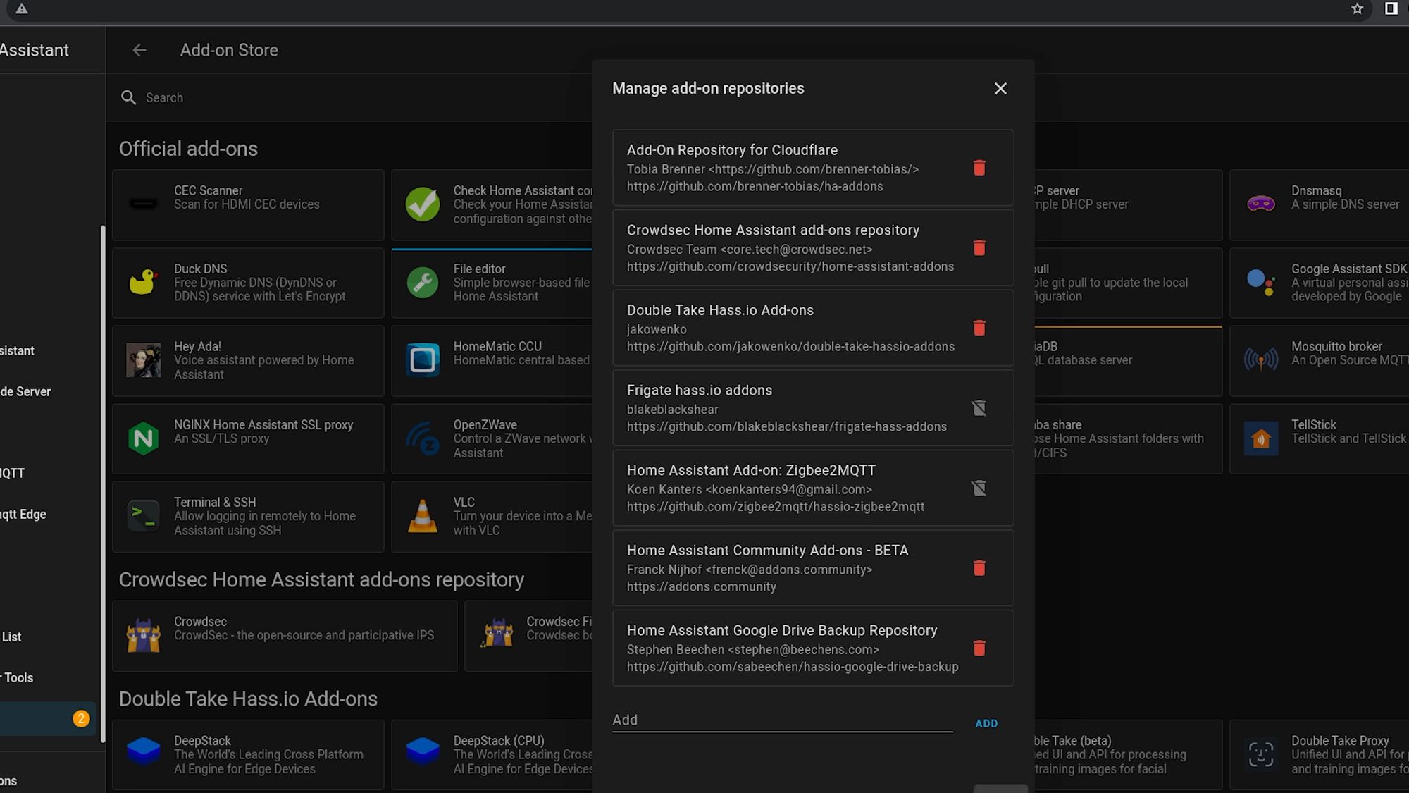Click disabled trash icon for Zigbee2MQTT repository
Screen dimensions: 1409x793
pyautogui.click(x=979, y=488)
